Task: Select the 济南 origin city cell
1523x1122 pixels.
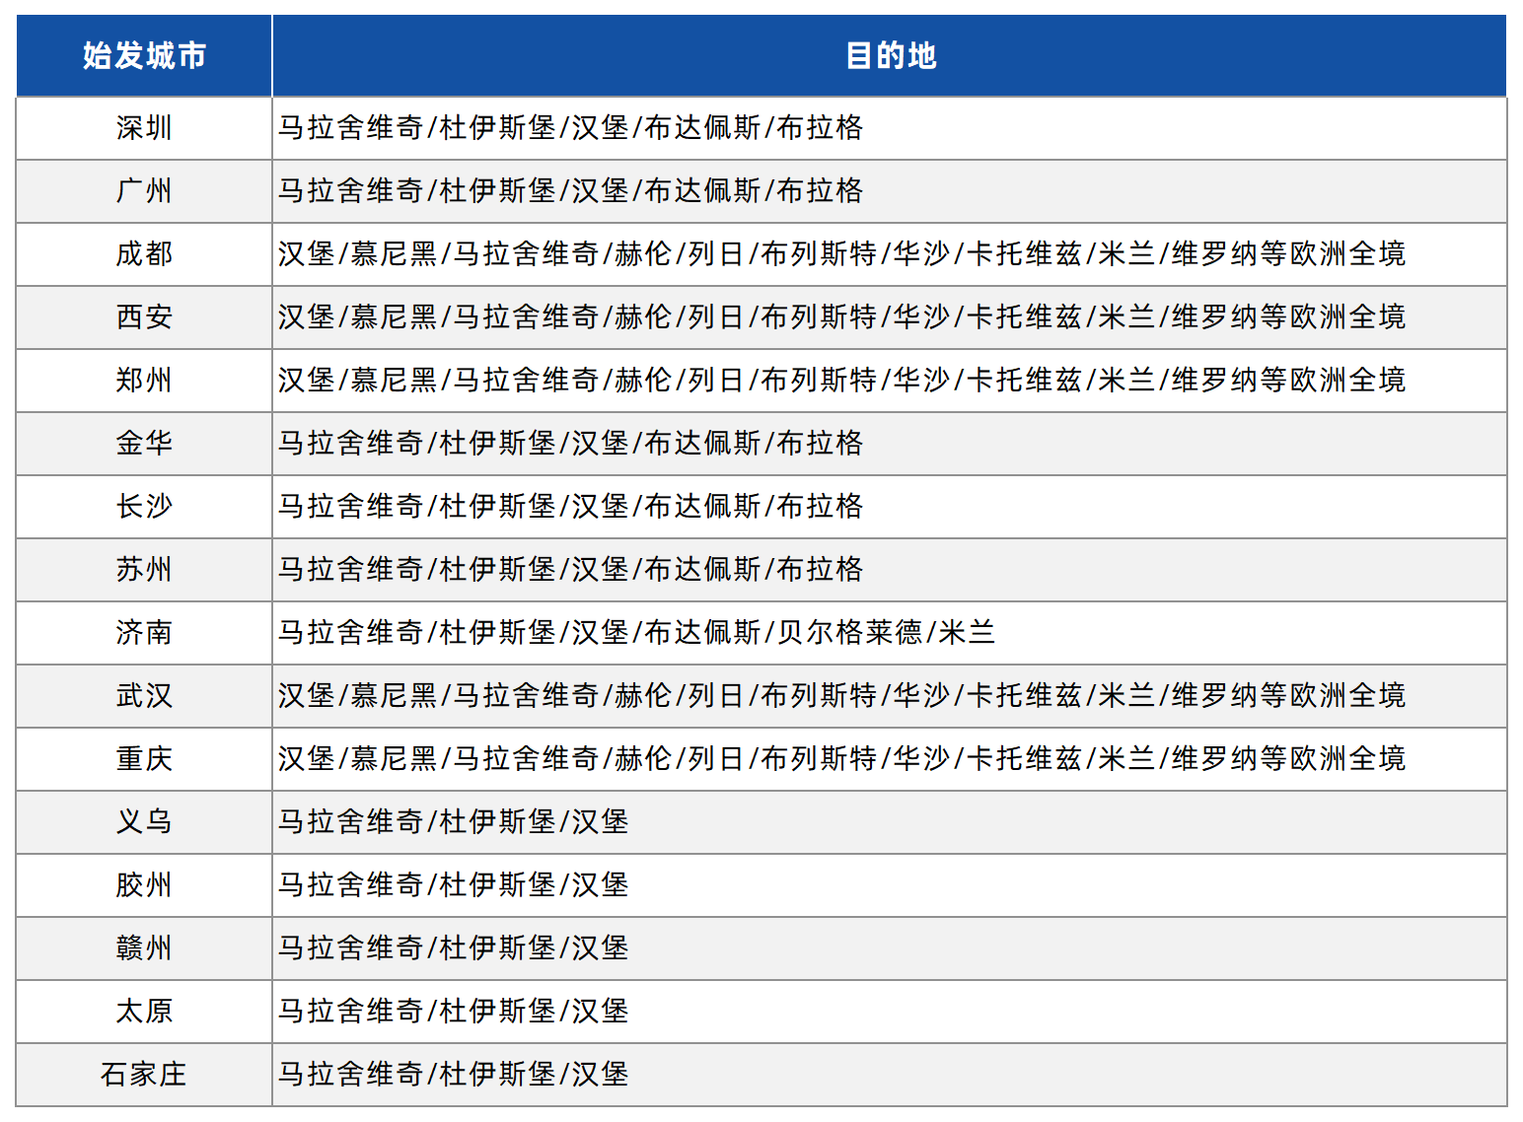Action: (144, 633)
